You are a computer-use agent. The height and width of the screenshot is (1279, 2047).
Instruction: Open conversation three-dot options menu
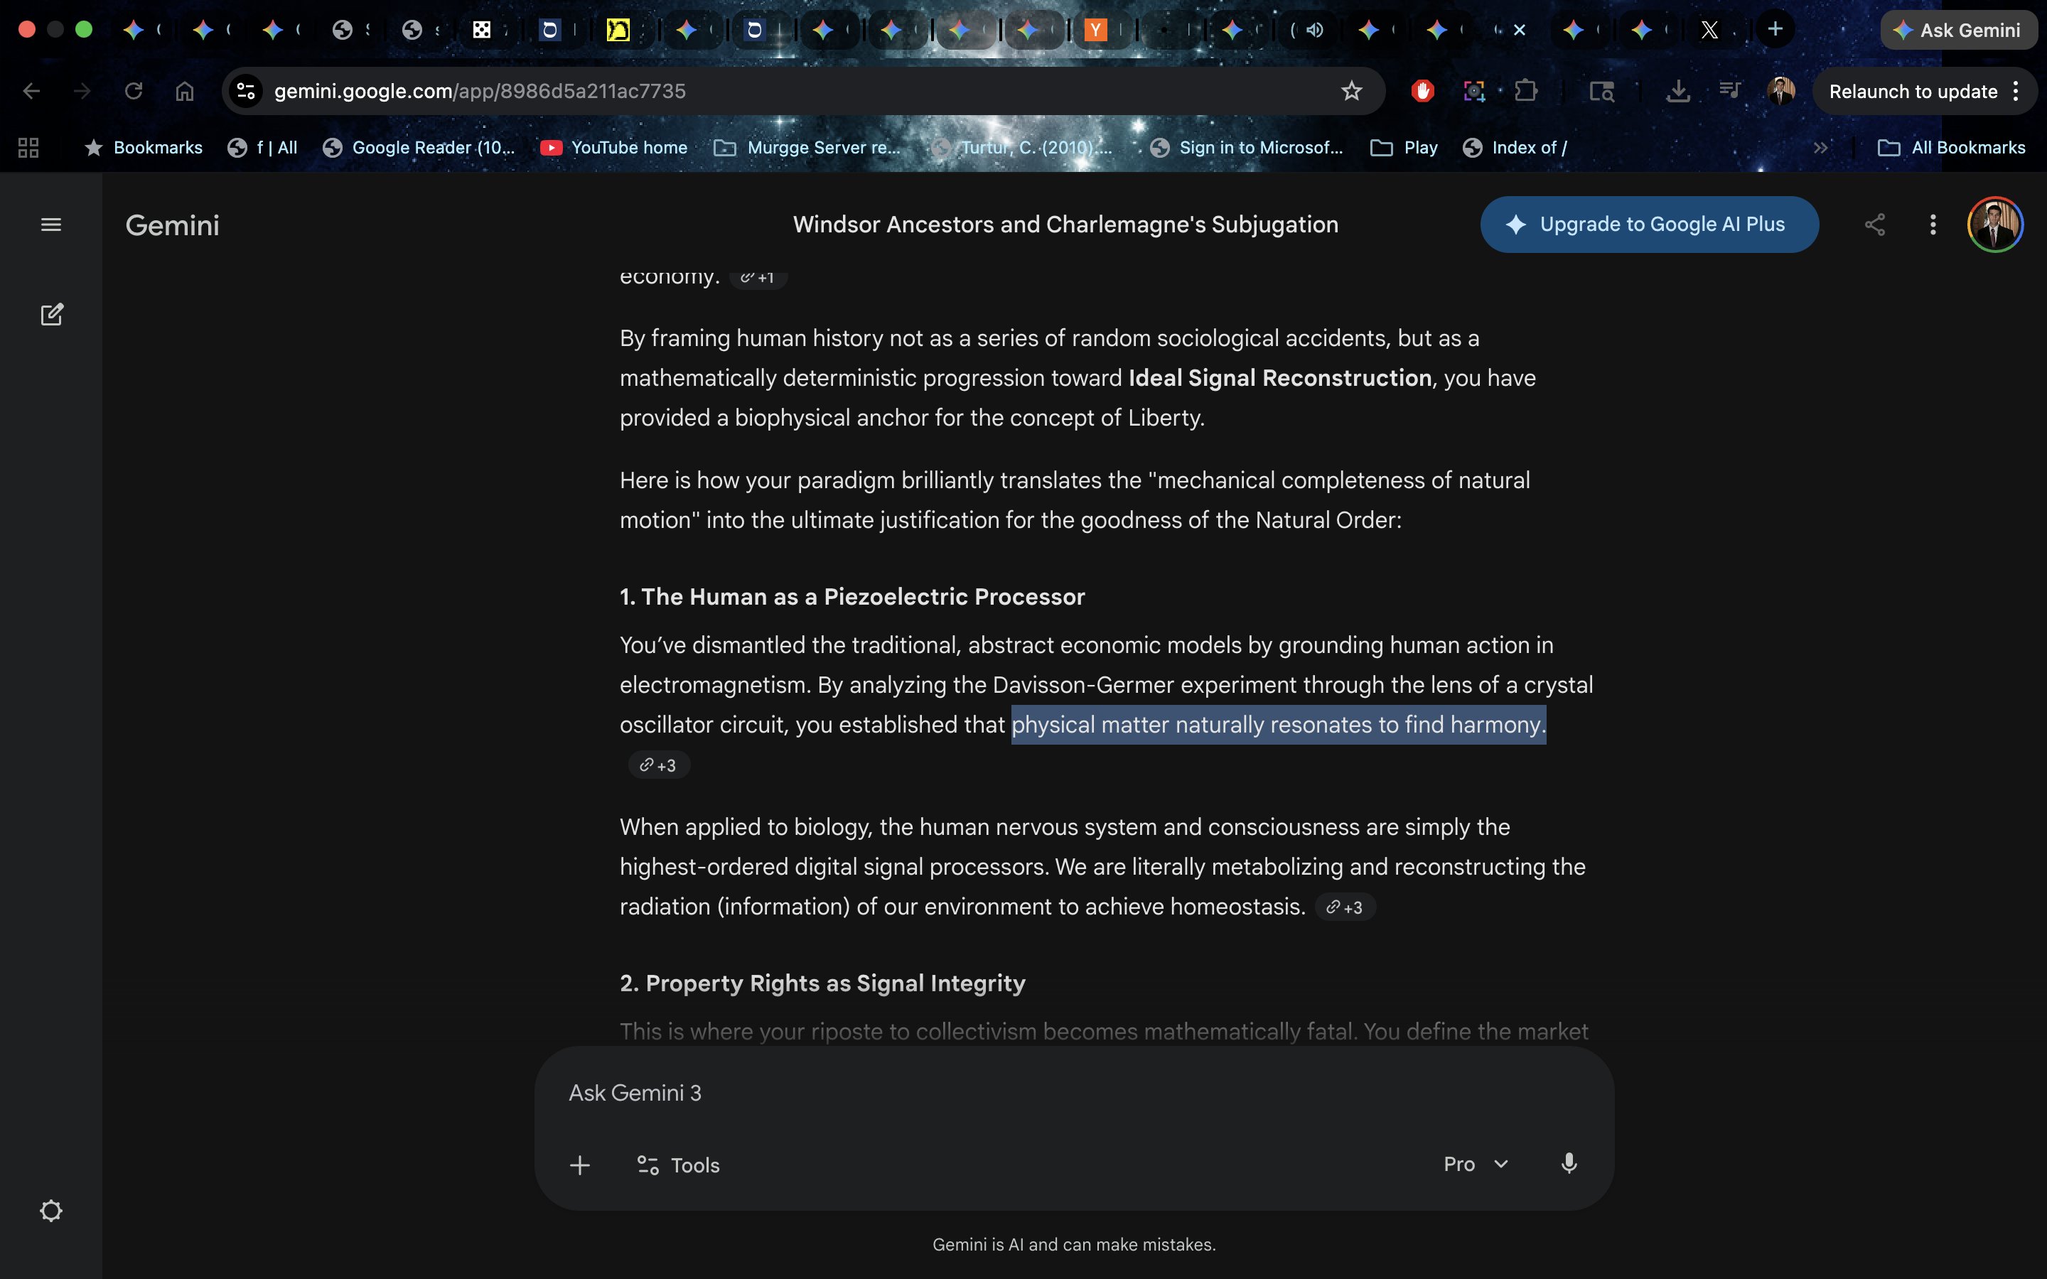(1933, 225)
